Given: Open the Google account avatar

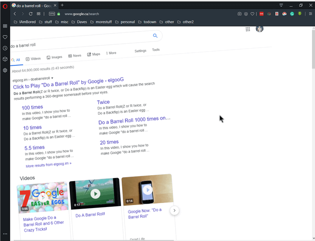Looking at the screenshot, I should click(x=259, y=29).
